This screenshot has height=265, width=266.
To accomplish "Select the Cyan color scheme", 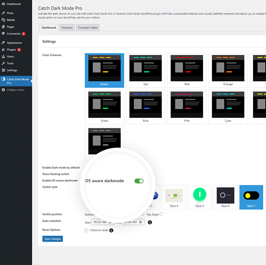I will coord(228,107).
